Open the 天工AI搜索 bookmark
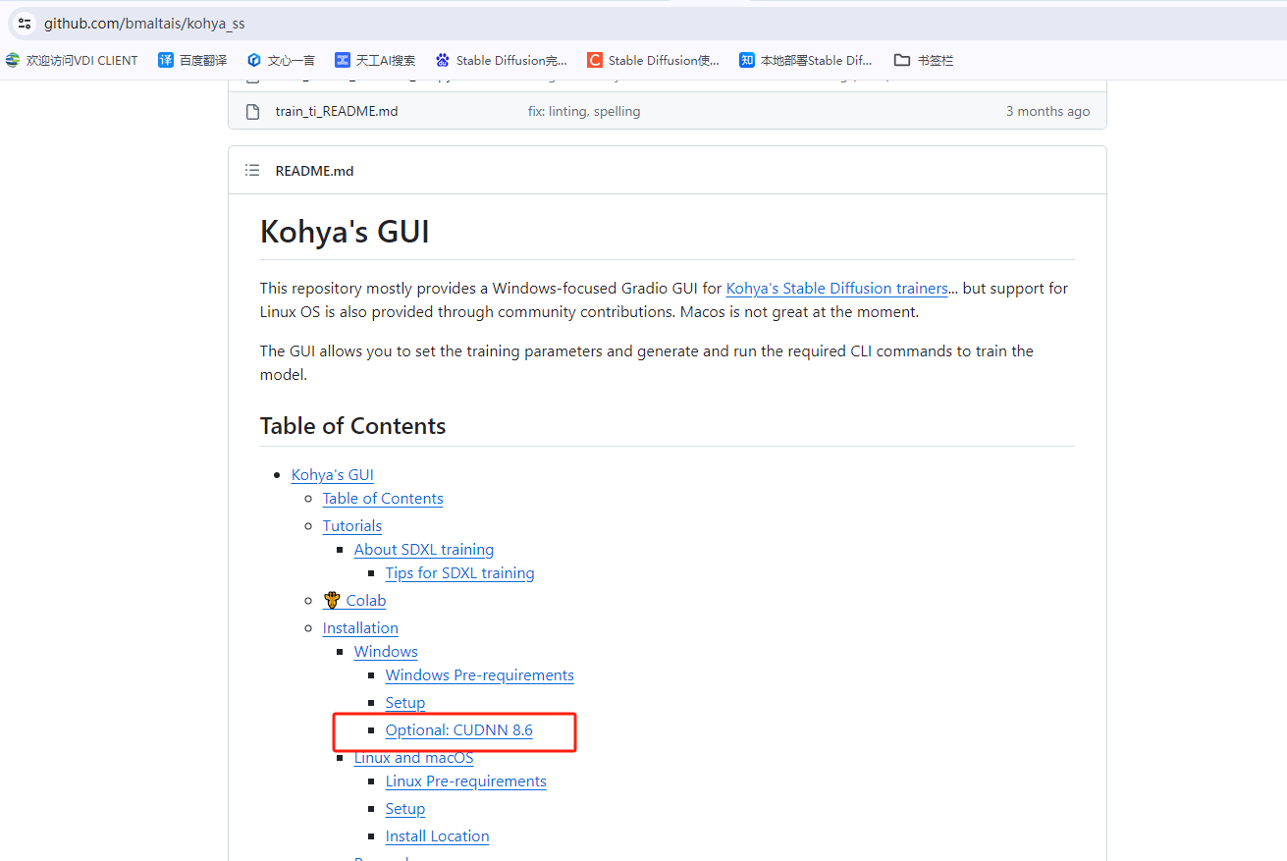The image size is (1287, 861). 375,60
